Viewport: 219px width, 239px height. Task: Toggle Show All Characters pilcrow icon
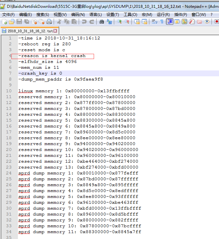tap(162, 22)
